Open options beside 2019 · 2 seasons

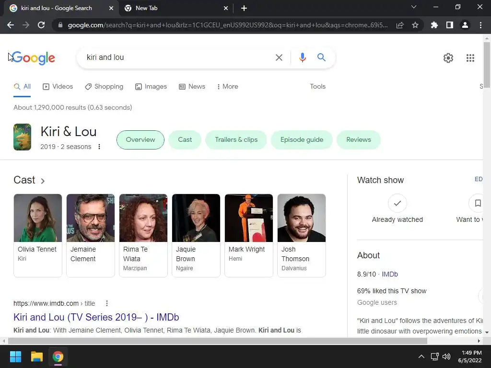pyautogui.click(x=99, y=147)
